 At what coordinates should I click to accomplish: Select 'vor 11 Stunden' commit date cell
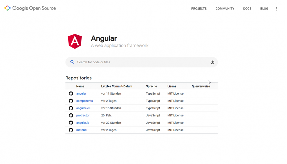(x=111, y=93)
